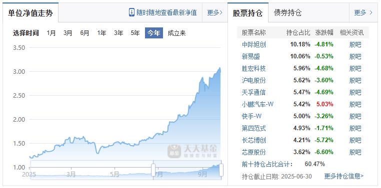
Task: Select the 1年 time range
Action: 101,33
